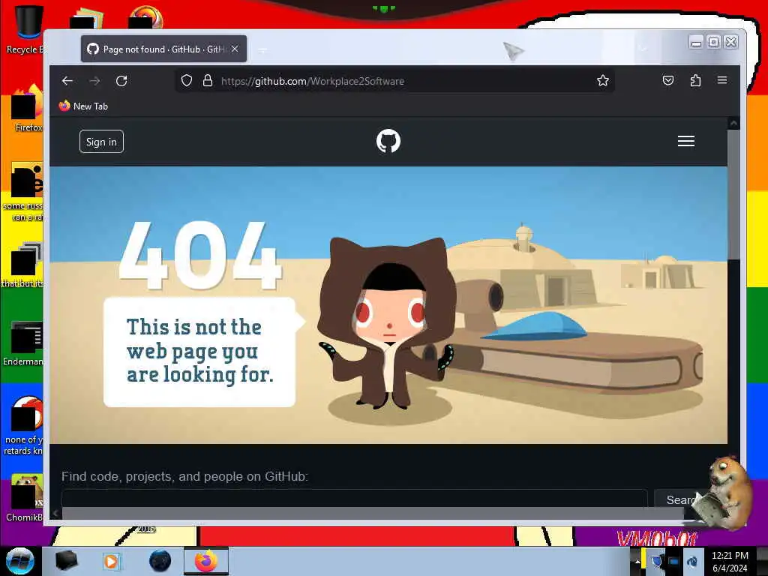Click the tab list dropdown arrow in title bar

[x=643, y=49]
